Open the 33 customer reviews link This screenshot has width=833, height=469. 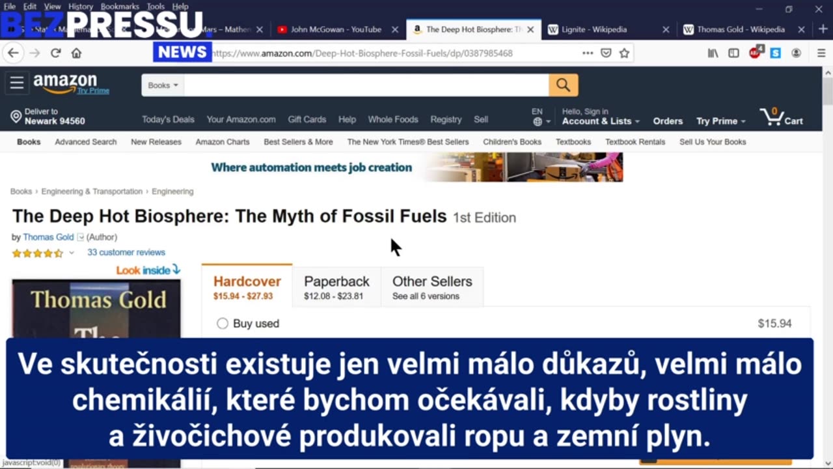pos(126,253)
